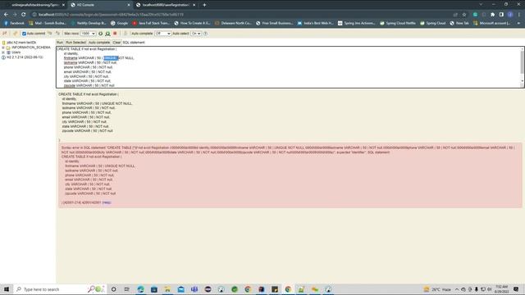
Task: Select the jdbc:h2:mem database node
Action: point(21,43)
